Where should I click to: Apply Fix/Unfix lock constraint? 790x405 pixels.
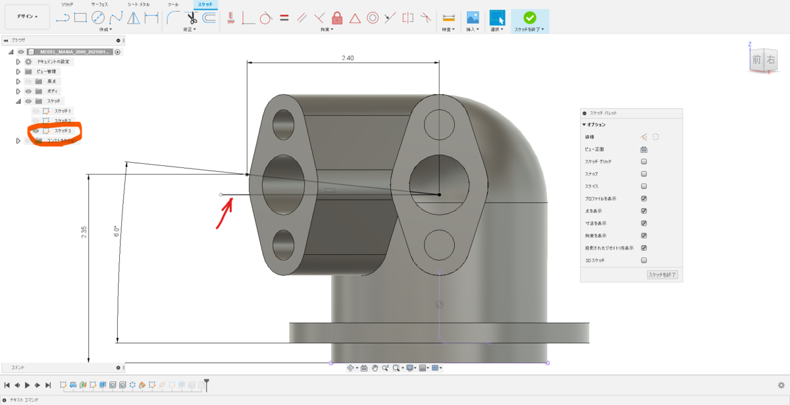click(337, 18)
